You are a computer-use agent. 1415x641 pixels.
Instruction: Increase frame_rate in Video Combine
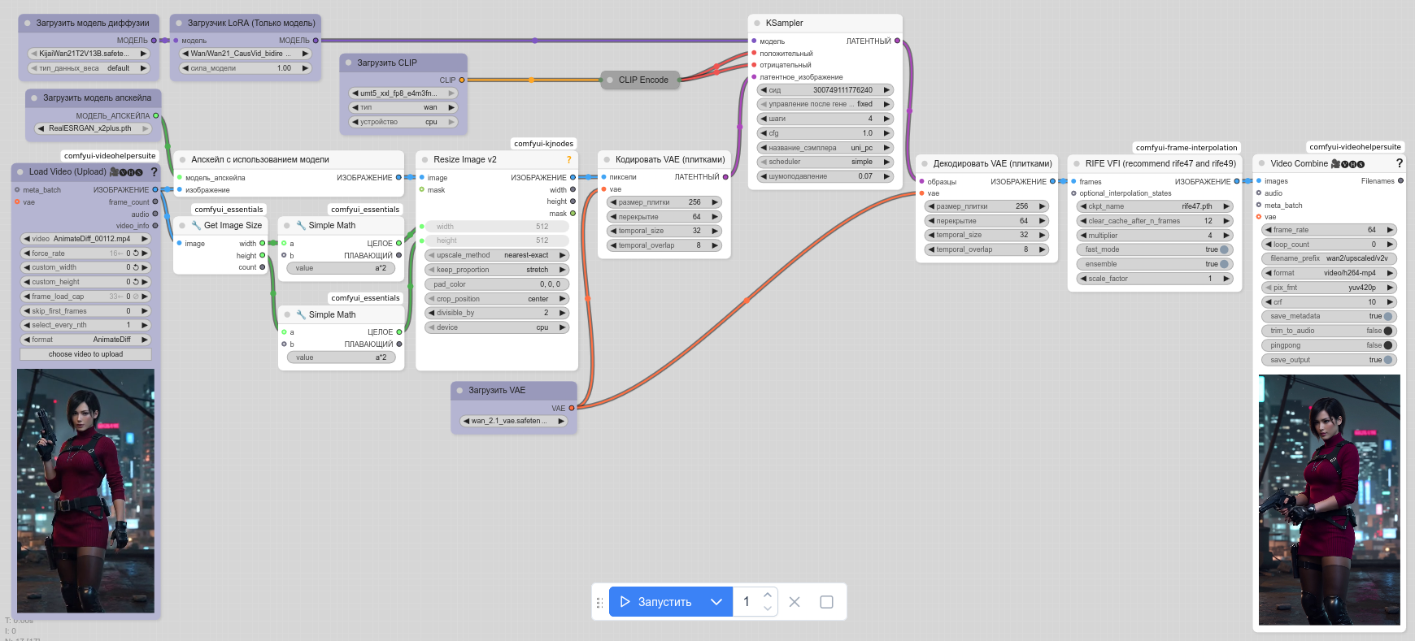click(x=1391, y=230)
